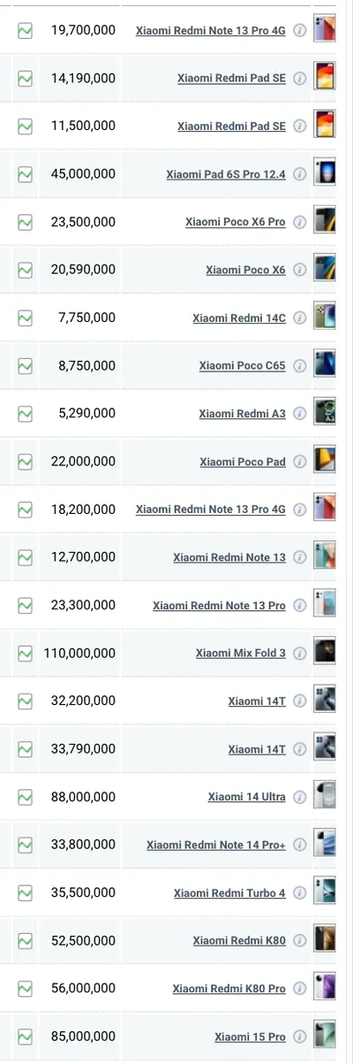This screenshot has height=1064, width=353.
Task: Click info icon next to Xiaomi Poco X6 Pro
Action: pyautogui.click(x=299, y=222)
